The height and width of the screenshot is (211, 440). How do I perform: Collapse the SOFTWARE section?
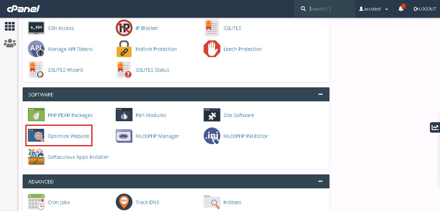(x=320, y=94)
